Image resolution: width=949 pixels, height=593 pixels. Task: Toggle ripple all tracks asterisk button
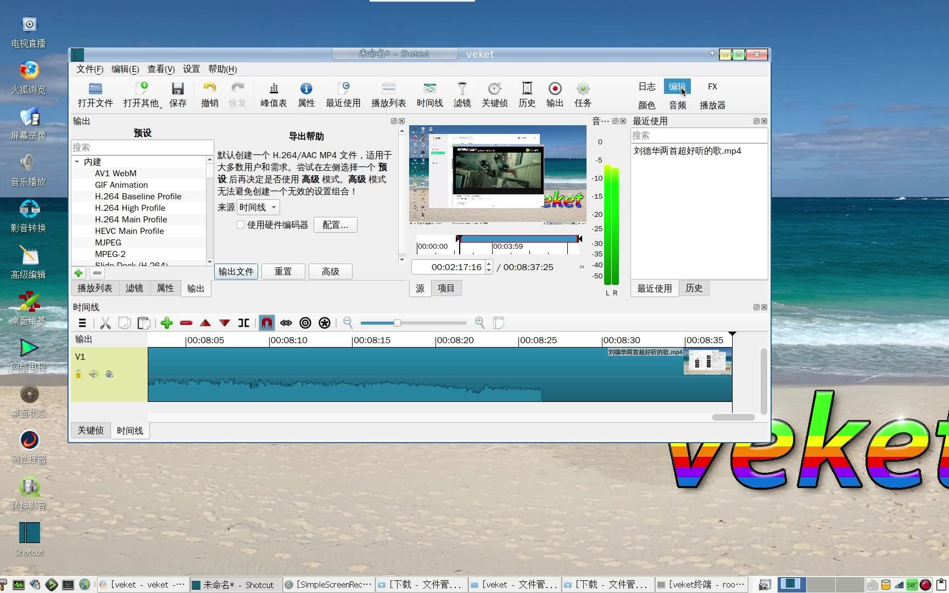click(x=325, y=323)
